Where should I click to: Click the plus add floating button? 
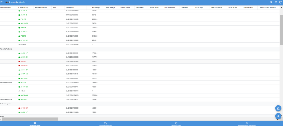tap(278, 116)
